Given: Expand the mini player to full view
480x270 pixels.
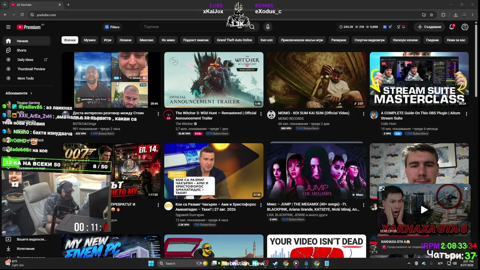Looking at the screenshot, I should pyautogui.click(x=382, y=189).
